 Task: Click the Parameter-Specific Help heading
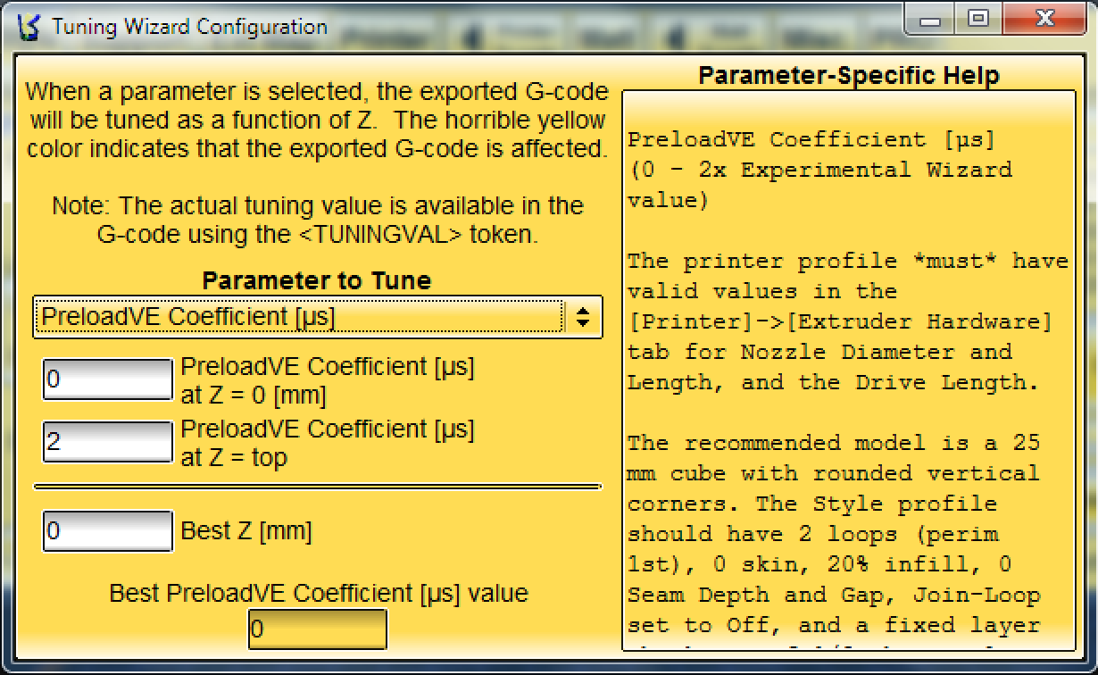click(x=848, y=76)
